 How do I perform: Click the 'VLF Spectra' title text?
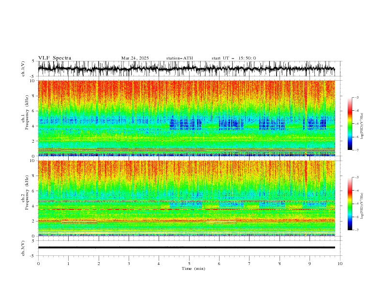pos(55,58)
